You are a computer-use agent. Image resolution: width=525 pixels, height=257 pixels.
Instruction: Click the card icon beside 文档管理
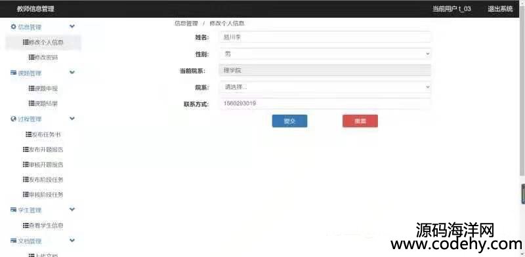point(13,241)
